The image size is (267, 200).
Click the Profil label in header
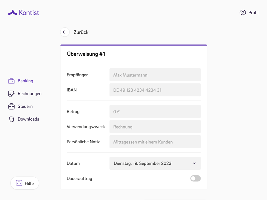(253, 13)
